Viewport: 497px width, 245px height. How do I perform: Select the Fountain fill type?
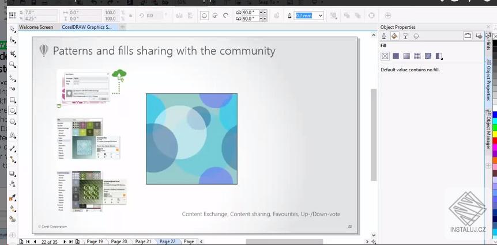point(406,56)
